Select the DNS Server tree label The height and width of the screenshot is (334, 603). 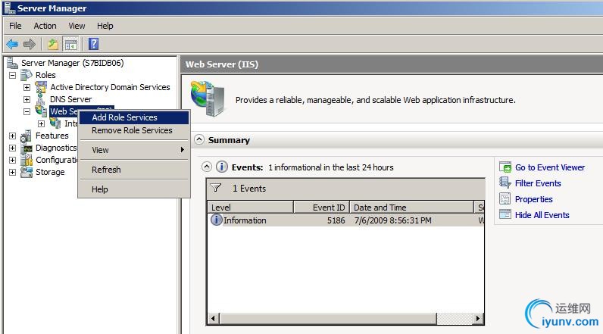click(70, 99)
